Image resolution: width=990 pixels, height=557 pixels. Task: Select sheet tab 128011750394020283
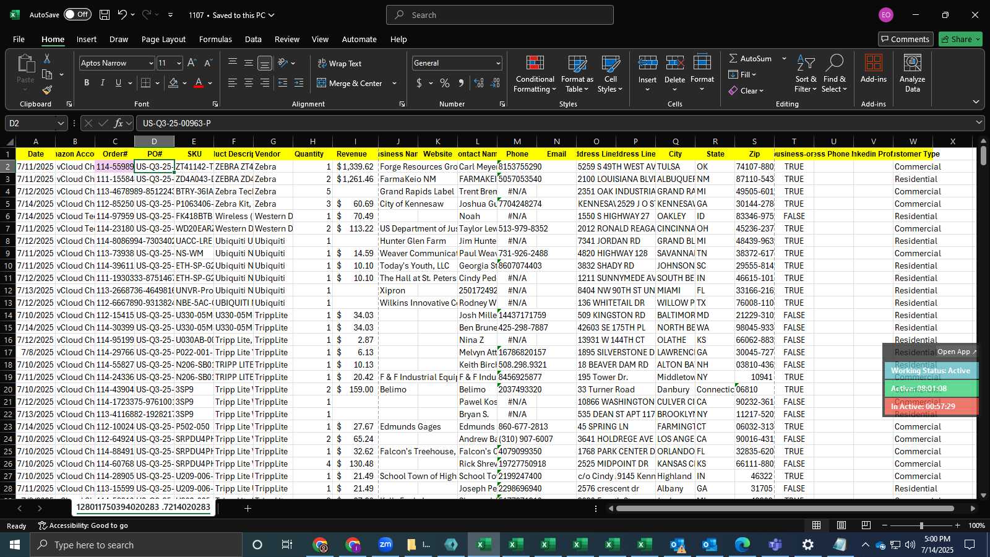click(x=144, y=507)
